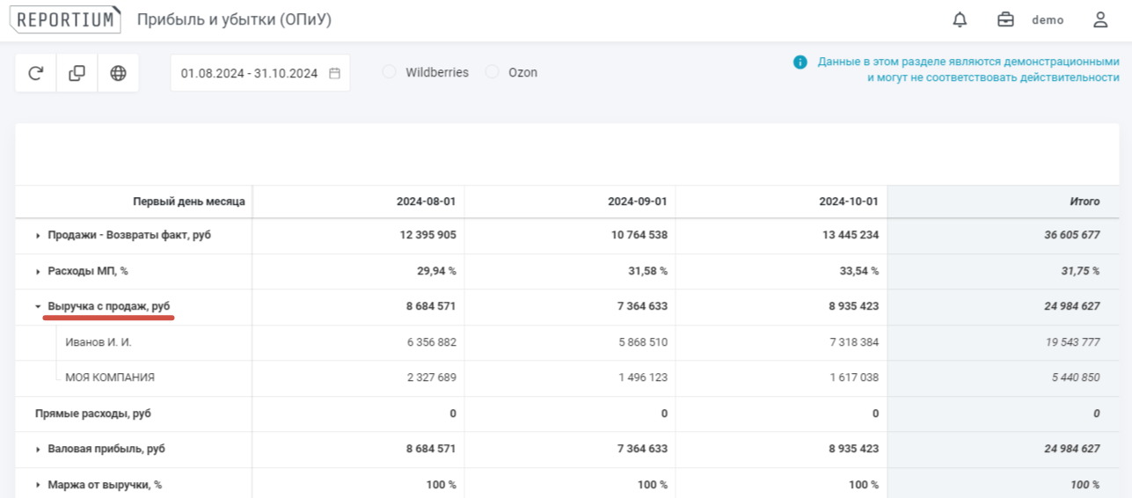Expand the Продажи - Возвраты факт row
The width and height of the screenshot is (1132, 498).
coord(38,236)
